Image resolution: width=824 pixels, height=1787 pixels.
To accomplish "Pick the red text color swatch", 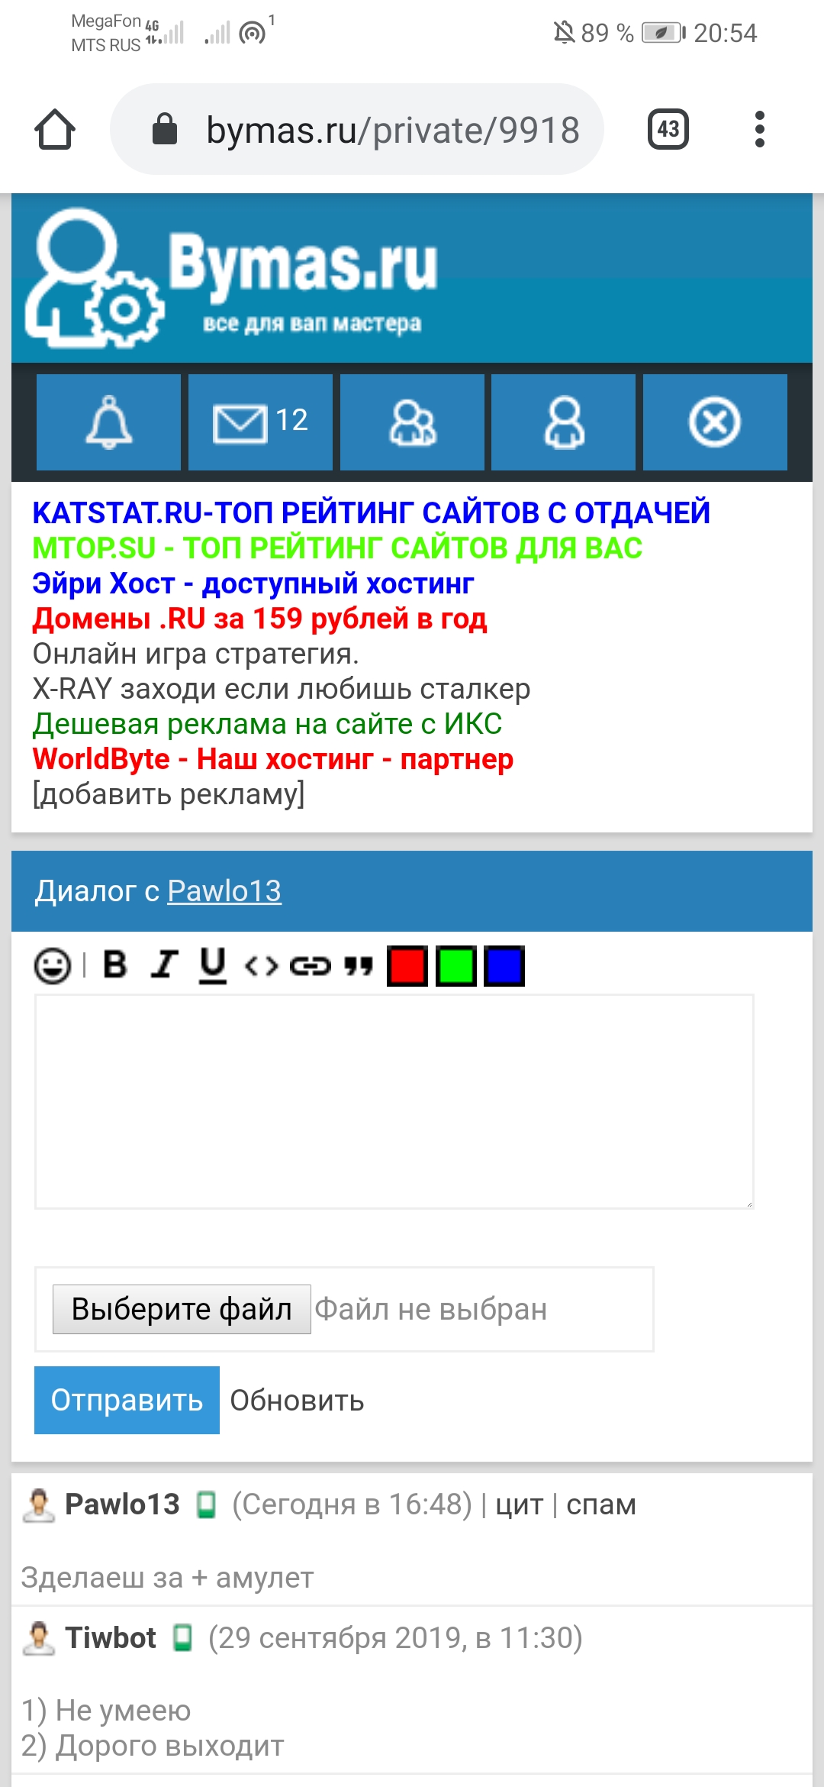I will pos(407,966).
